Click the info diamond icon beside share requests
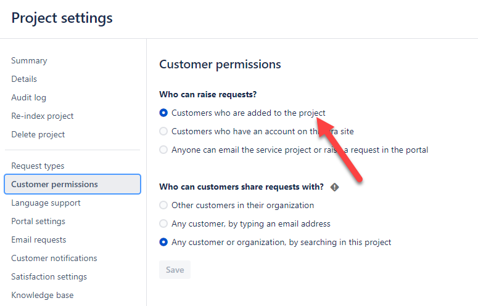 (334, 187)
